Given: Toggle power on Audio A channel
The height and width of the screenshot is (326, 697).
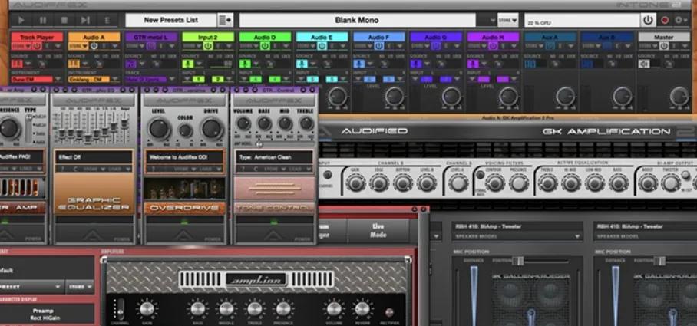Looking at the screenshot, I should click(x=94, y=46).
